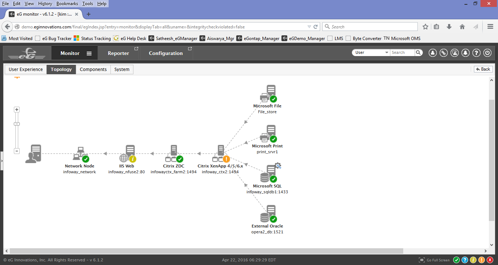Click the gear badge above Microsoft SQL icon
The width and height of the screenshot is (498, 265).
278,166
